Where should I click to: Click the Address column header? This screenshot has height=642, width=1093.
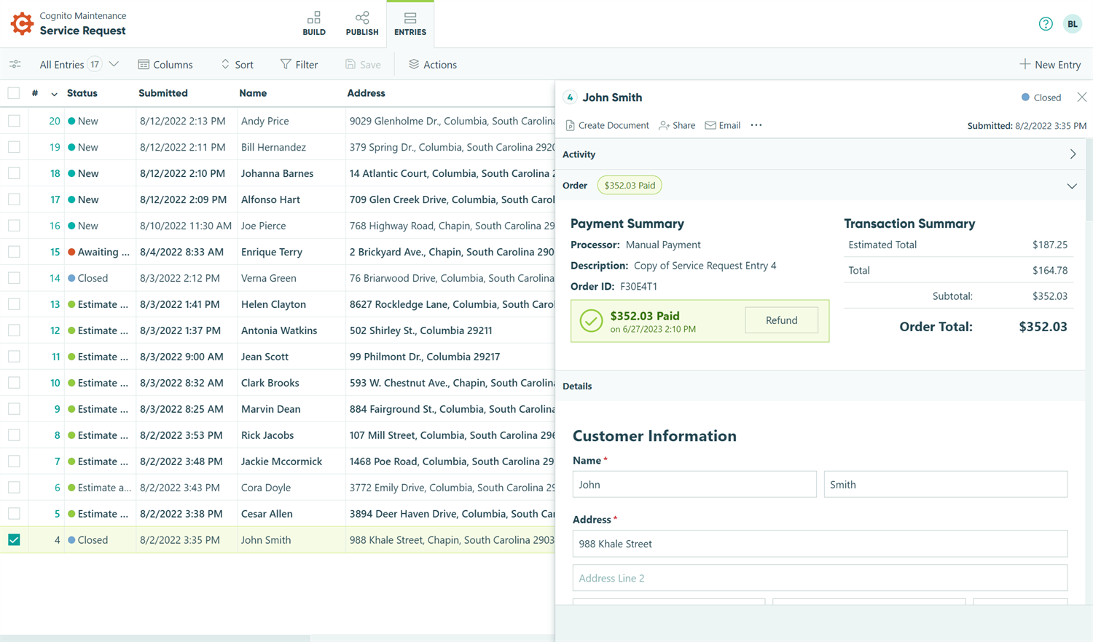tap(366, 93)
